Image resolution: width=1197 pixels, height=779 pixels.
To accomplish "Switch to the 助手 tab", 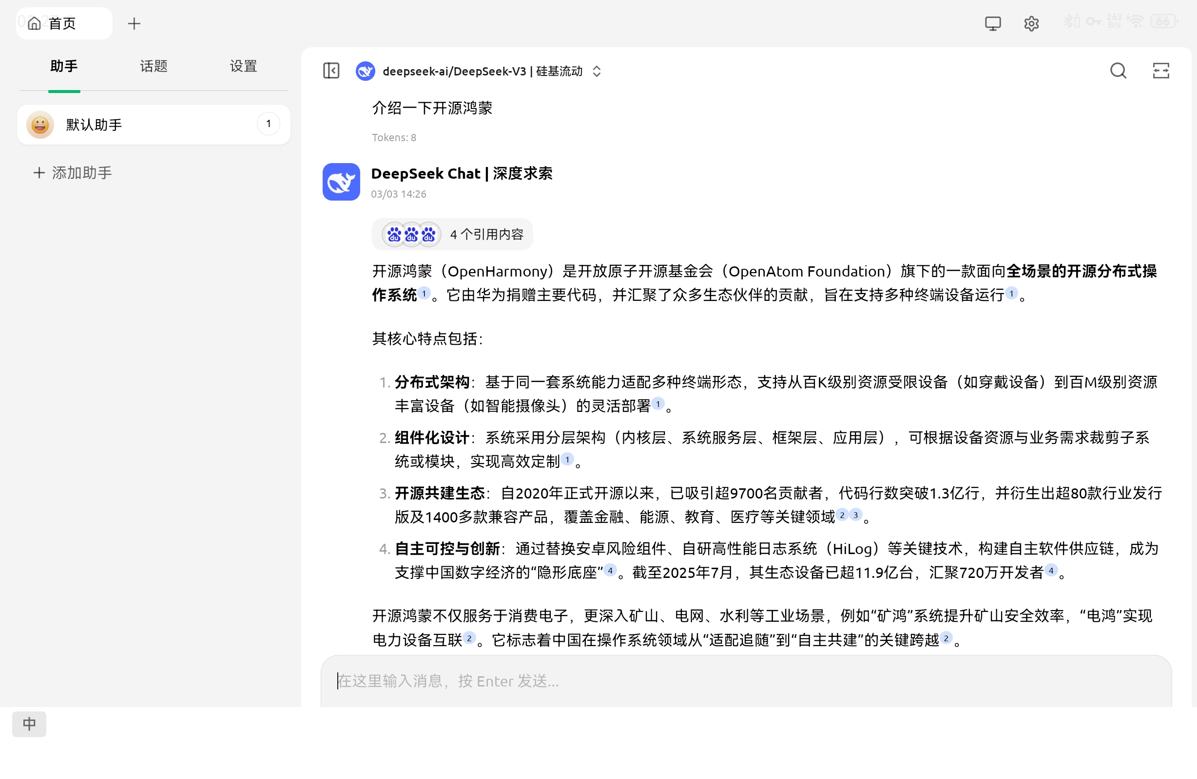I will pos(64,66).
